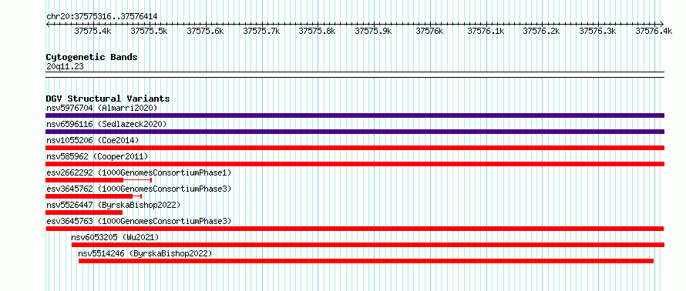The image size is (686, 291).
Task: Click esv3645763 (1000GenomesConsortiumPhase3) label
Action: tap(139, 221)
